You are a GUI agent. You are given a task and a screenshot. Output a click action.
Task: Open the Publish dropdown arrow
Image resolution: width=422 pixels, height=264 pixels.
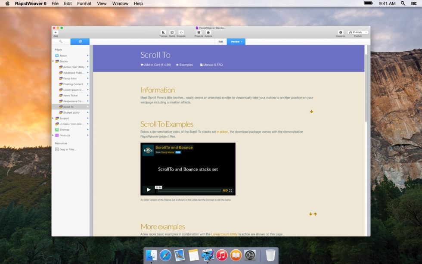(366, 32)
